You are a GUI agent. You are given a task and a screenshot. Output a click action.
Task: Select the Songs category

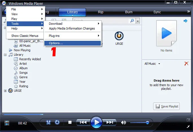[x=23, y=73]
